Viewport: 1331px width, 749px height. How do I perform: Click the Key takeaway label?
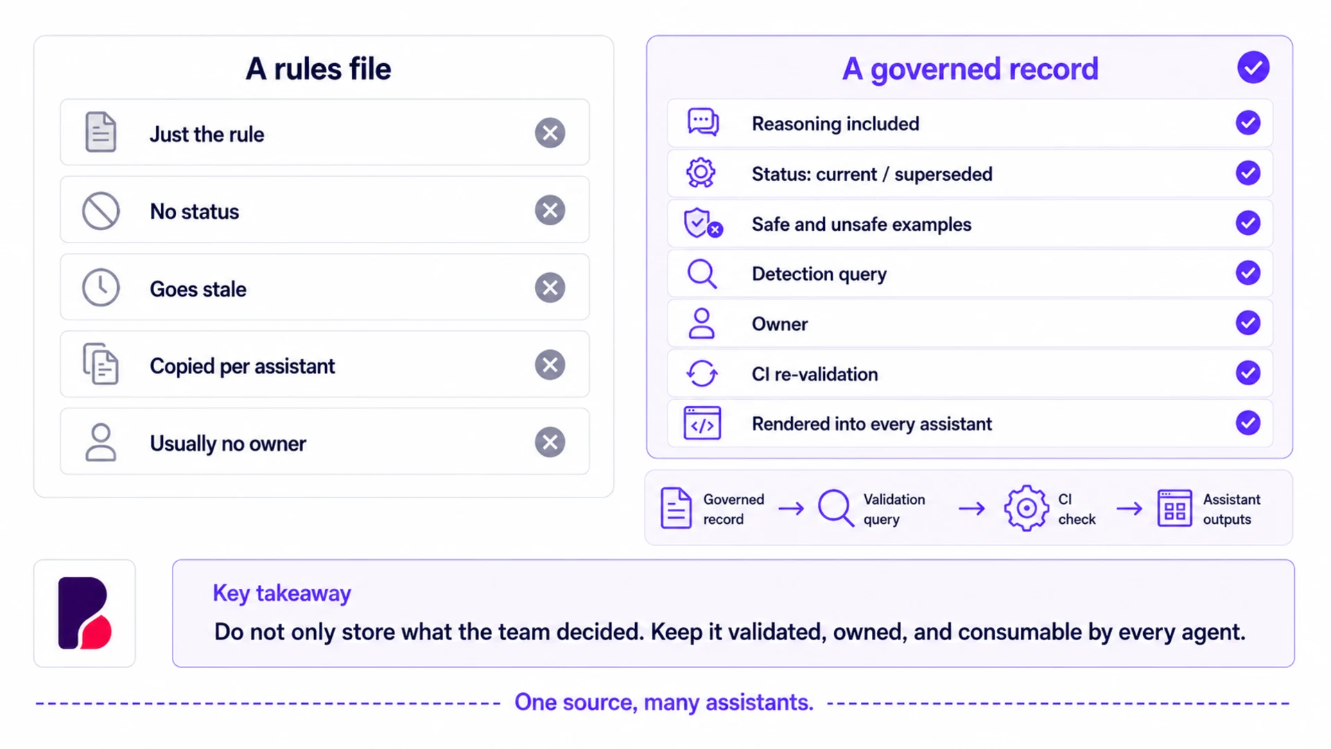coord(281,593)
